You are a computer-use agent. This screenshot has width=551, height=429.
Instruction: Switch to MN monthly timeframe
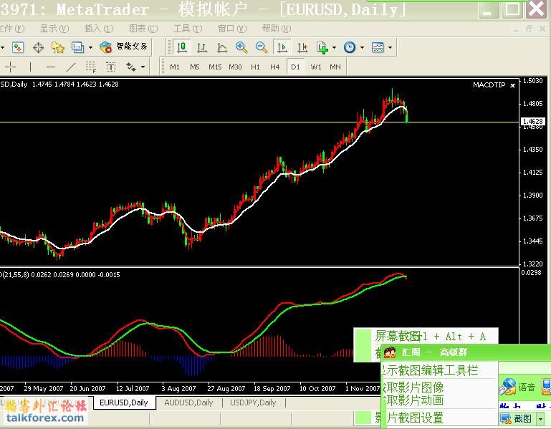[335, 67]
